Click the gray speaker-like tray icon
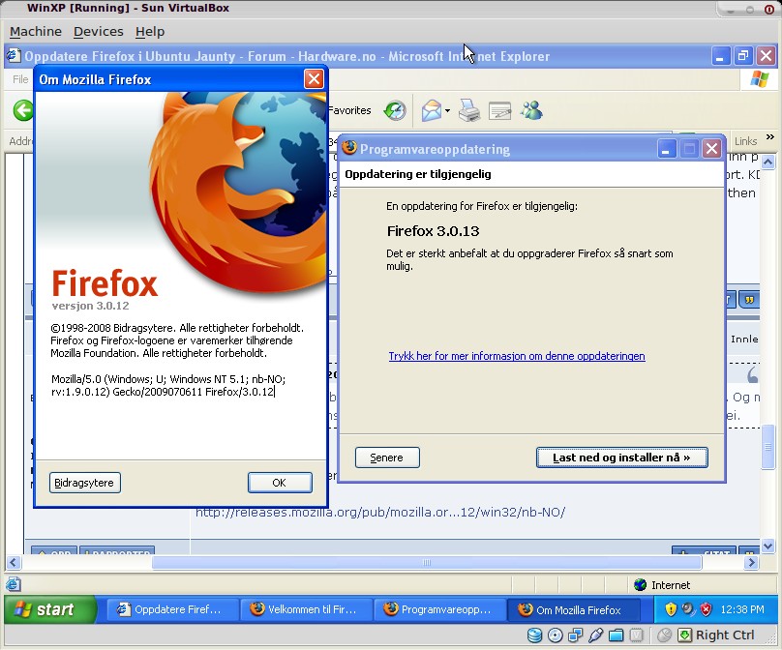 point(688,609)
